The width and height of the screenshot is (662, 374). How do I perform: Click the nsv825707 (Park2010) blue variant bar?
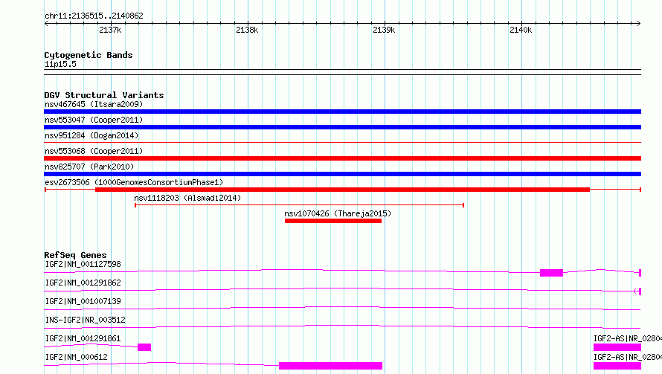tap(342, 174)
